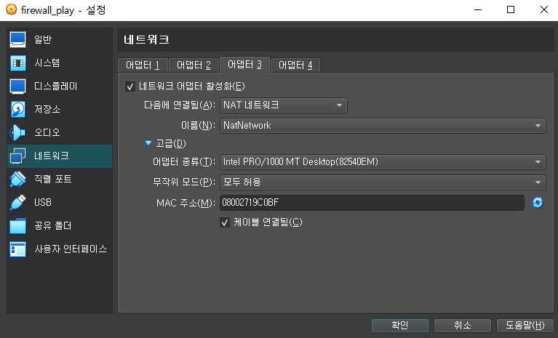The image size is (558, 338).
Task: Open the 저장소 (Storage) disk icon
Action: (17, 110)
